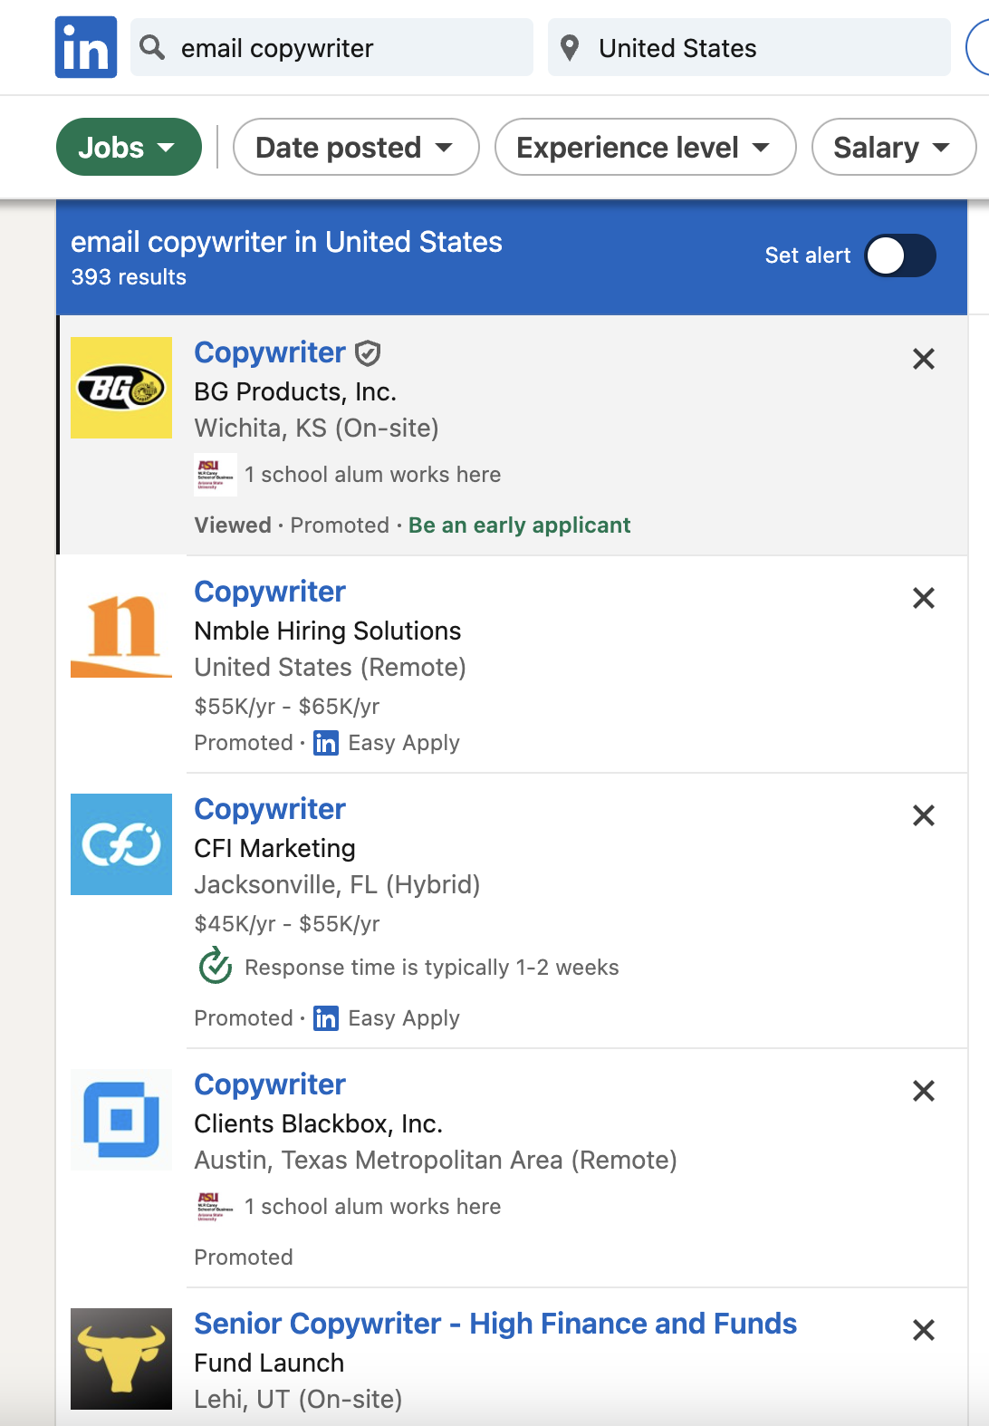Dismiss the Nmble Hiring Solutions job
This screenshot has width=989, height=1426.
tap(924, 598)
